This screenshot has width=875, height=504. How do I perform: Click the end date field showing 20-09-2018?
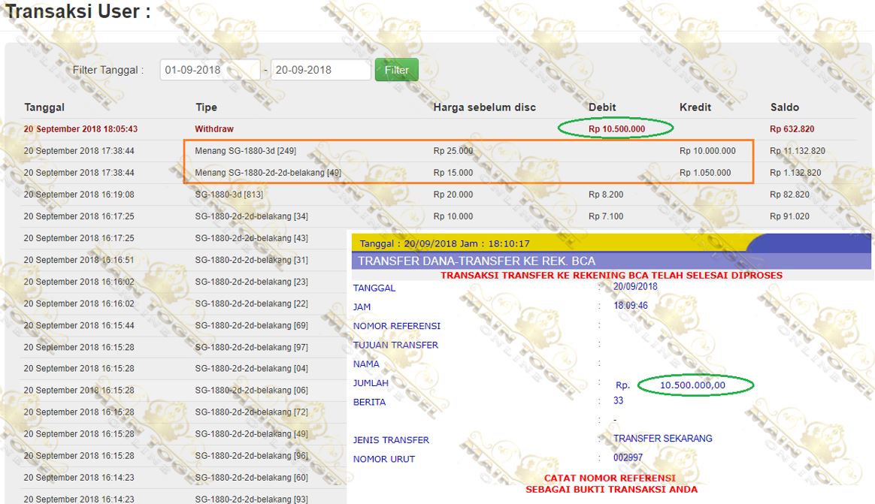[x=320, y=70]
